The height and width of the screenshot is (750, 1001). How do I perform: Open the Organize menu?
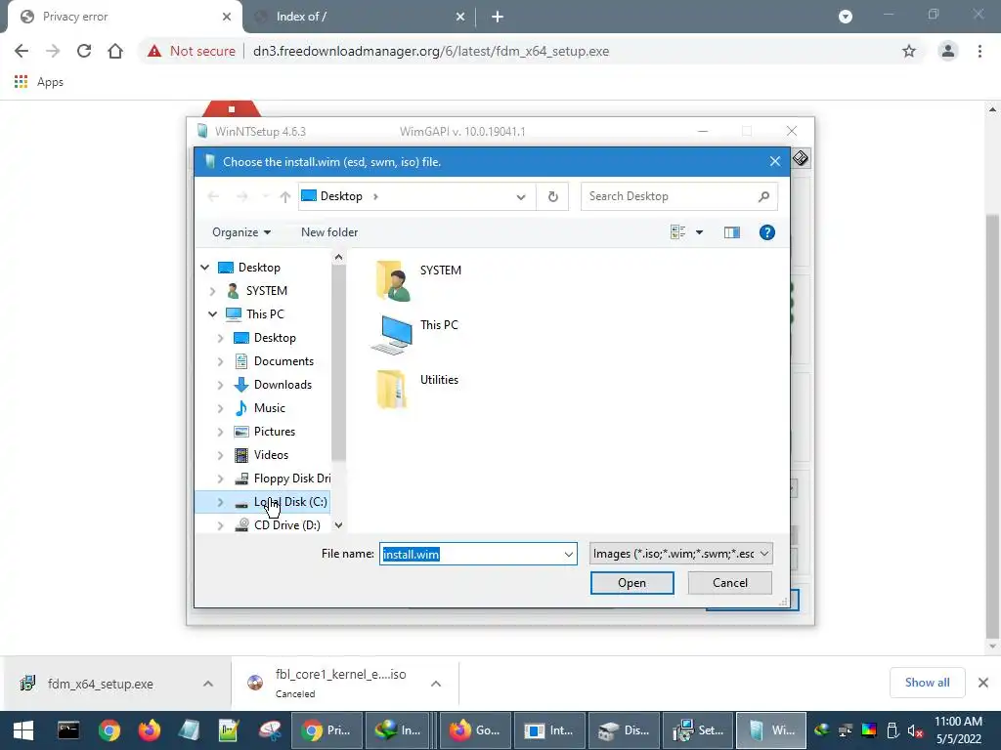pyautogui.click(x=241, y=232)
